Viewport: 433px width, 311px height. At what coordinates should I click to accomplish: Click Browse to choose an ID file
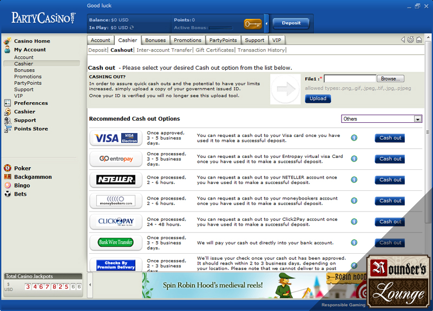[390, 78]
